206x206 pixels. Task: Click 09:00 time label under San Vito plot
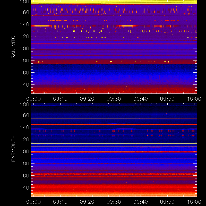tap(33, 99)
